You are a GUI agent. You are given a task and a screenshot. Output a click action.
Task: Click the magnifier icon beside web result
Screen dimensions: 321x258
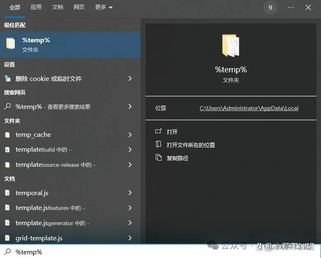[x=7, y=106]
